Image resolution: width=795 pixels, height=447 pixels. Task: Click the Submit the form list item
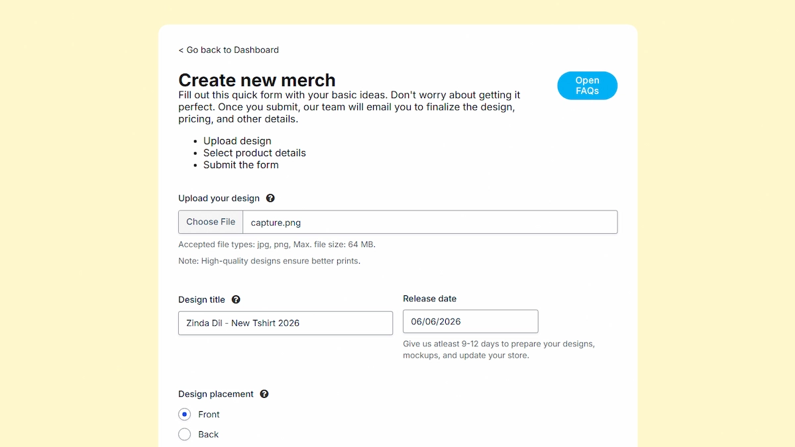tap(241, 165)
